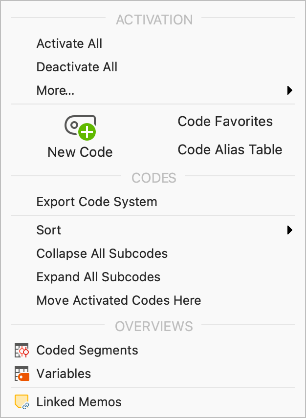Image resolution: width=306 pixels, height=418 pixels.
Task: Click the New Code tag icon
Action: pyautogui.click(x=80, y=128)
